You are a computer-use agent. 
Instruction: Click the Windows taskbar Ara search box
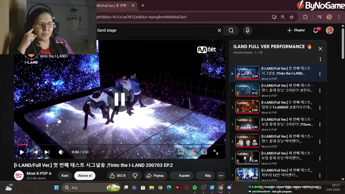click(x=92, y=188)
